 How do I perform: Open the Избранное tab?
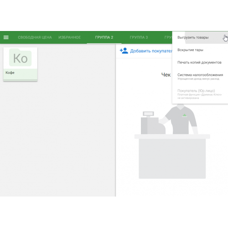pos(69,37)
